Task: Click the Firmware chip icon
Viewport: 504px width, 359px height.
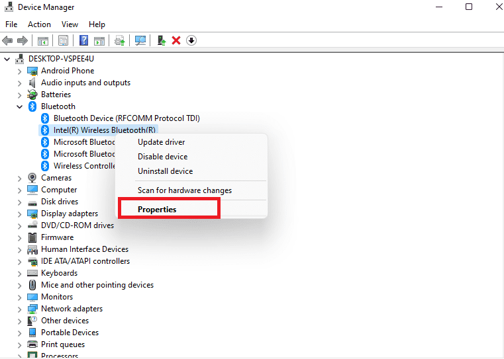Action: pos(32,237)
